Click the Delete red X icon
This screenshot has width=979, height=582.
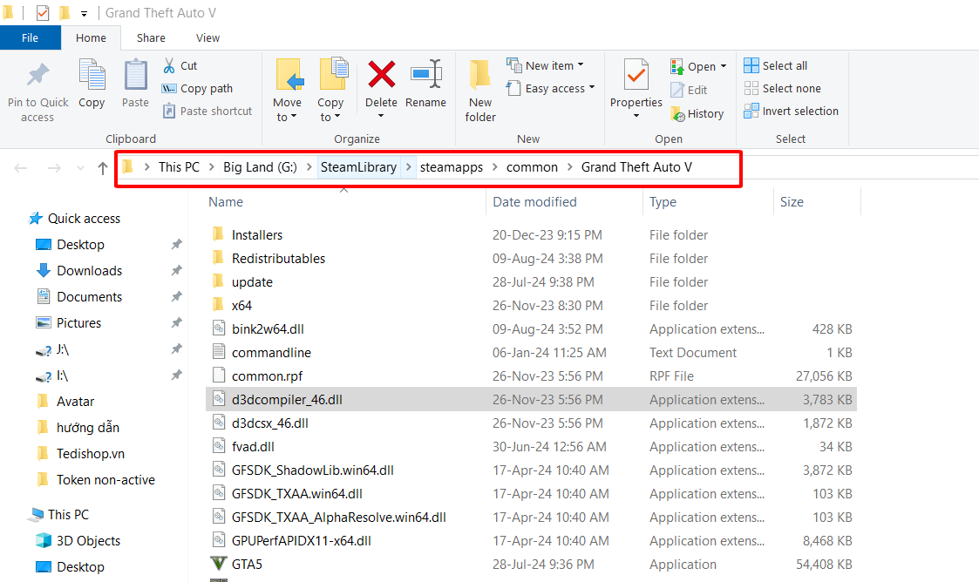[381, 75]
